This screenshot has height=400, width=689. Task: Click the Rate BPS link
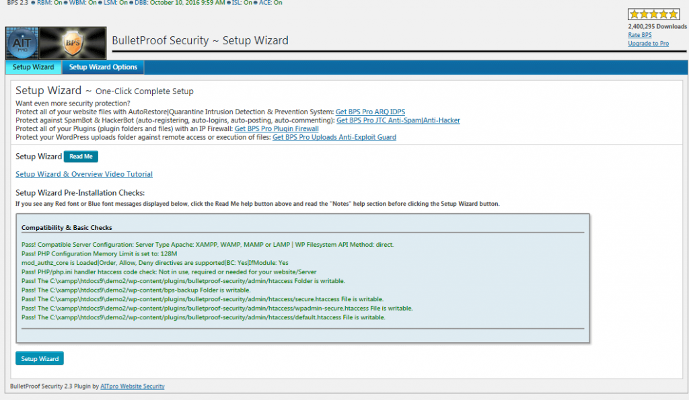pos(639,35)
